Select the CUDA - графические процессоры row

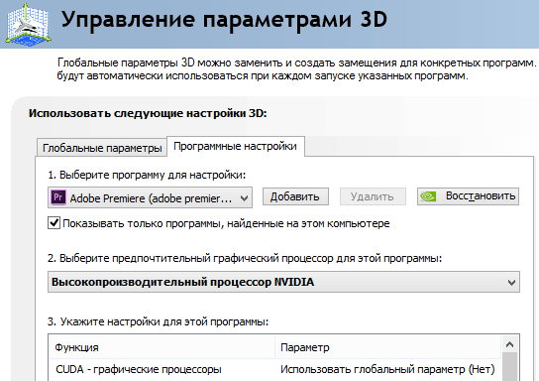tap(275, 370)
